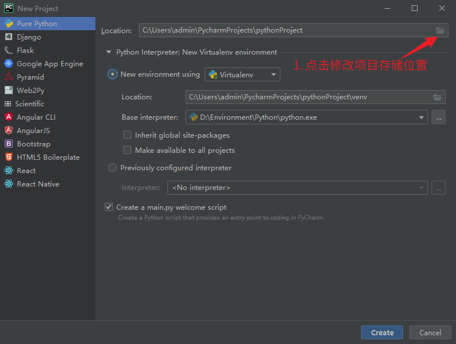Image resolution: width=456 pixels, height=344 pixels.
Task: Click the Pyramid framework icon
Action: click(9, 77)
